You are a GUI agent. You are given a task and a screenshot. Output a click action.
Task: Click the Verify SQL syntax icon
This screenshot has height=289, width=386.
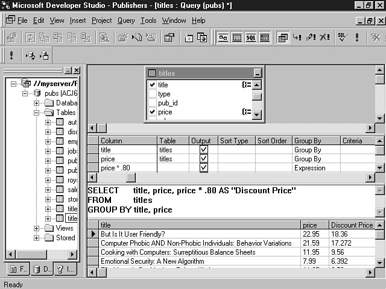point(342,37)
